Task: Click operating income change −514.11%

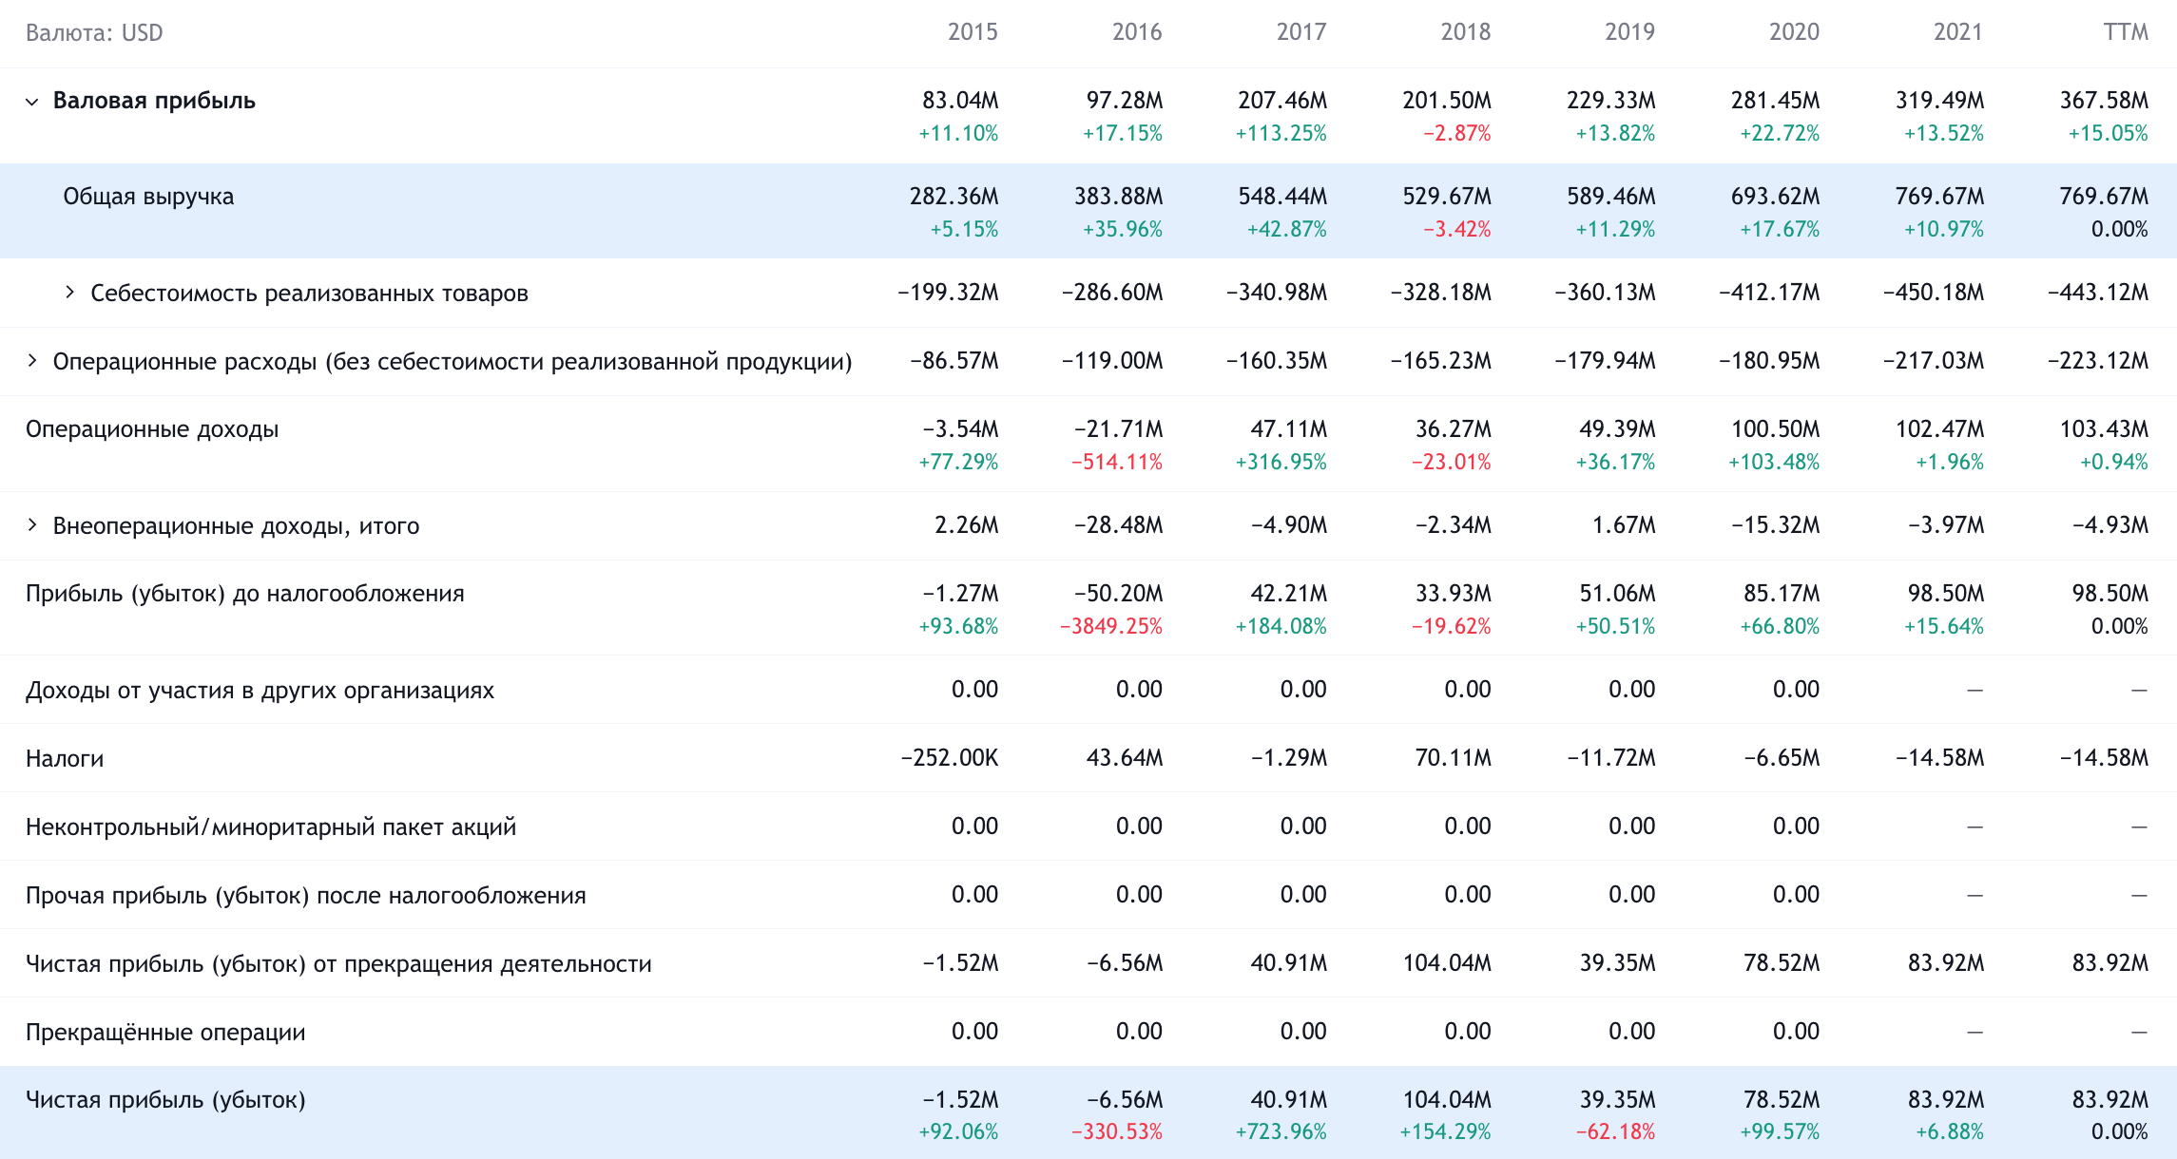Action: point(1117,462)
